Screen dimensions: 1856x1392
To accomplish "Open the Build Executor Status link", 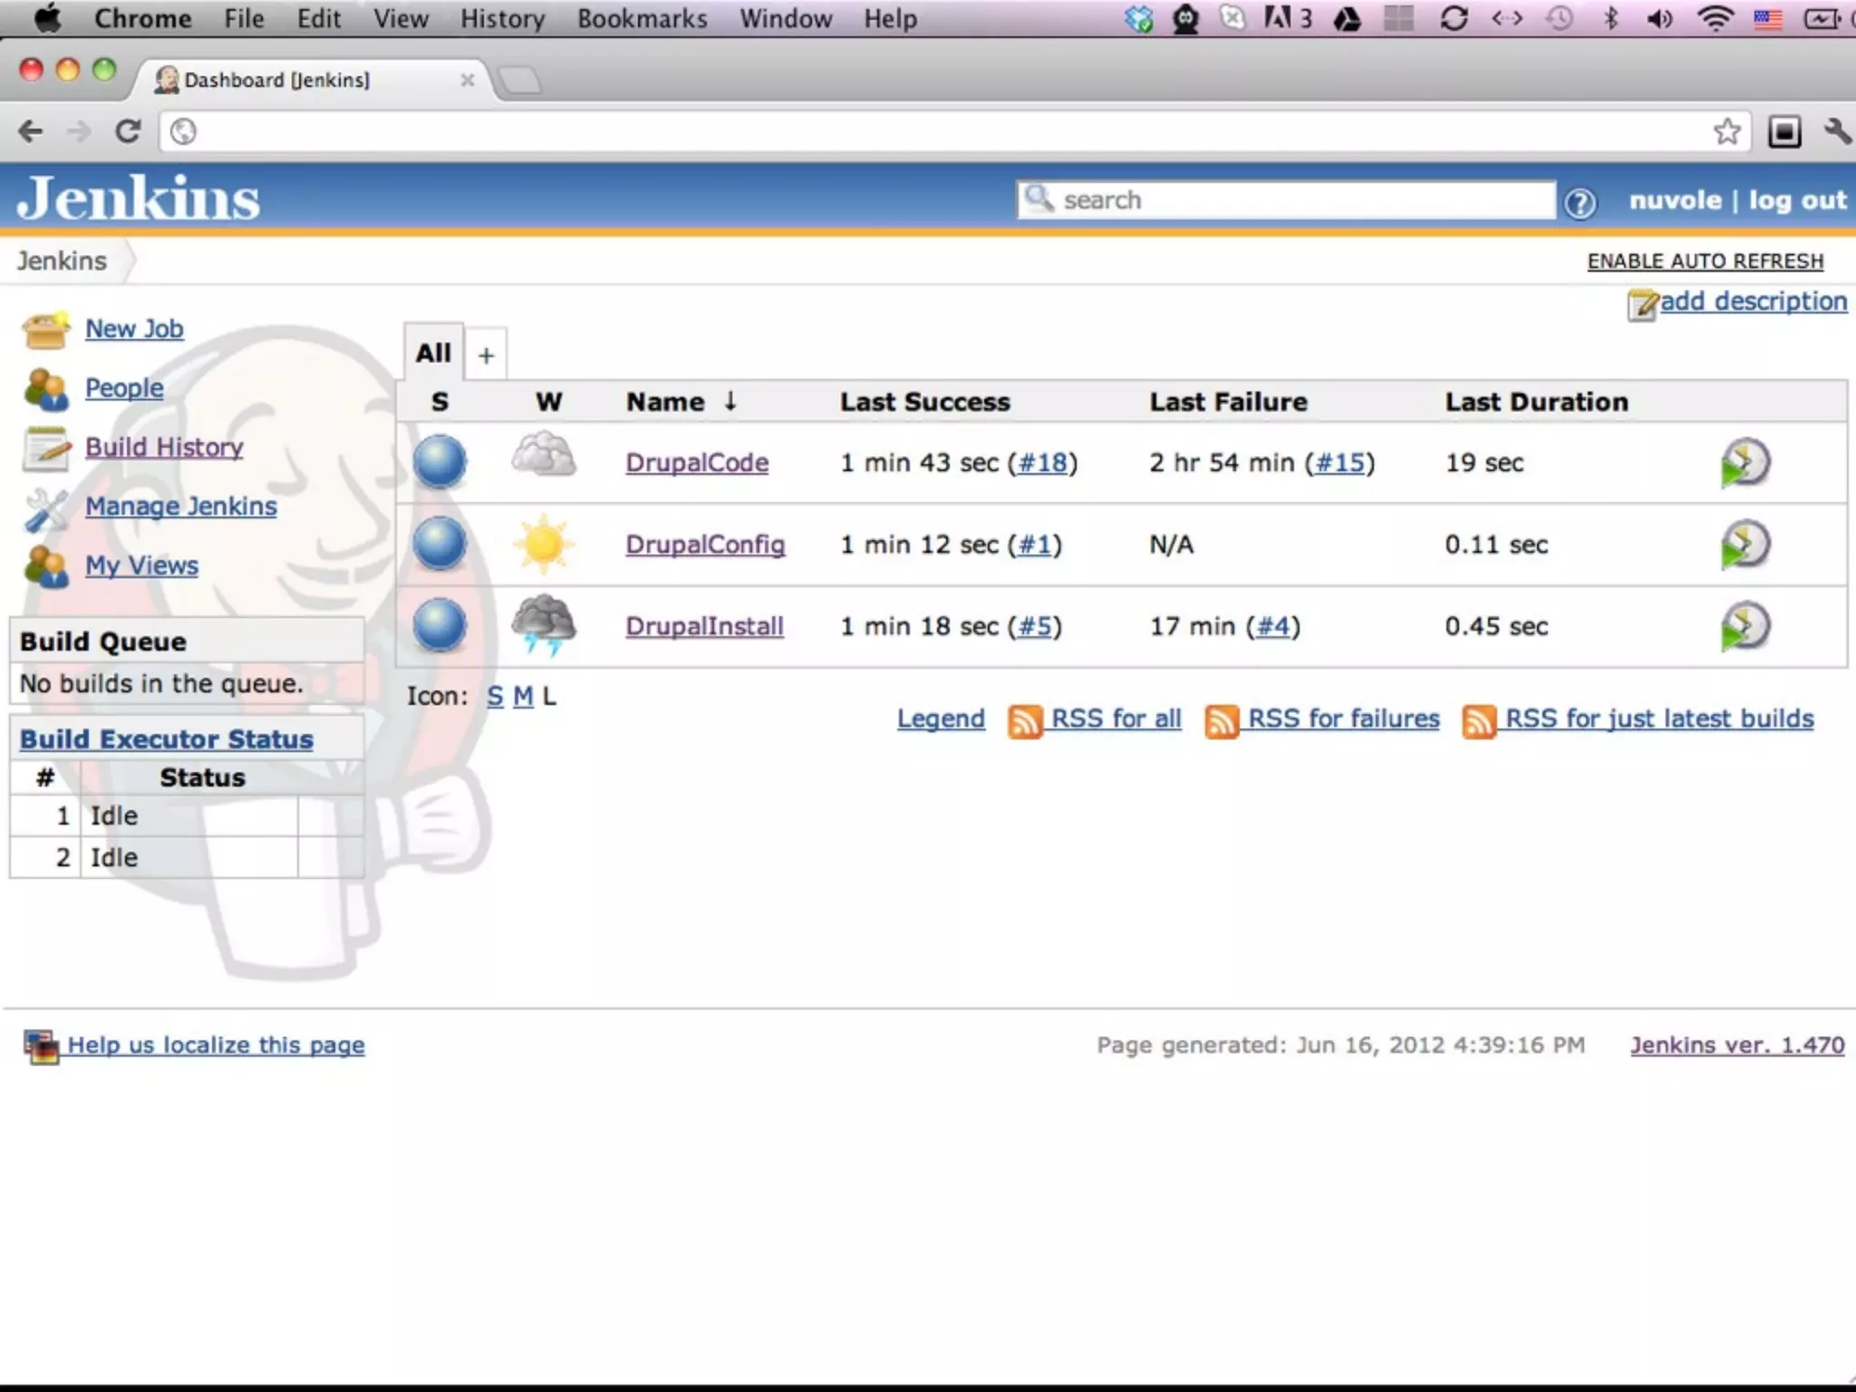I will click(x=167, y=739).
